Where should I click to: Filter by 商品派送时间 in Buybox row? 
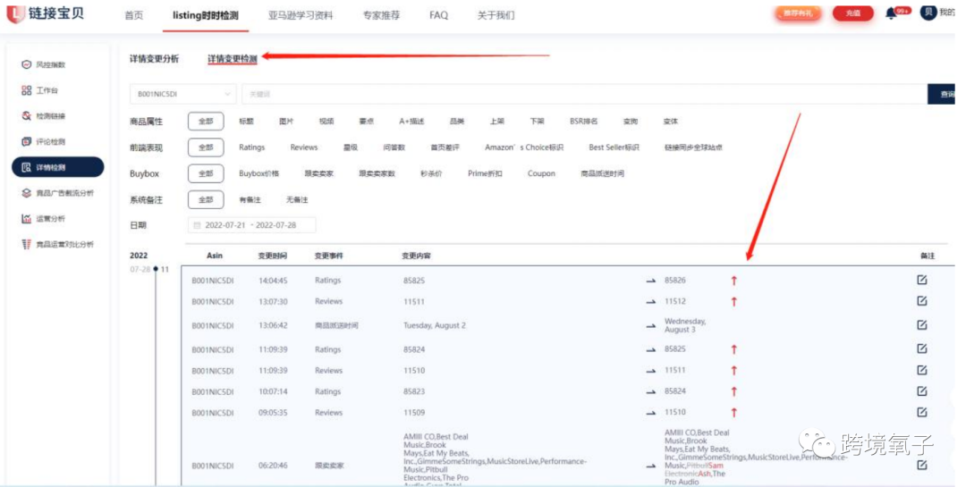pyautogui.click(x=603, y=173)
